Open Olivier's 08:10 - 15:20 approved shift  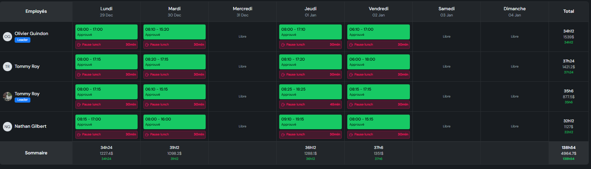coord(174,32)
